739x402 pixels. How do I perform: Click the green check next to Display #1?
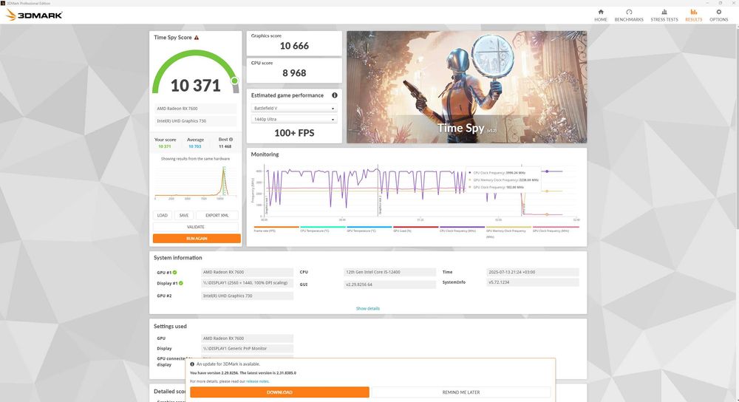pyautogui.click(x=181, y=283)
